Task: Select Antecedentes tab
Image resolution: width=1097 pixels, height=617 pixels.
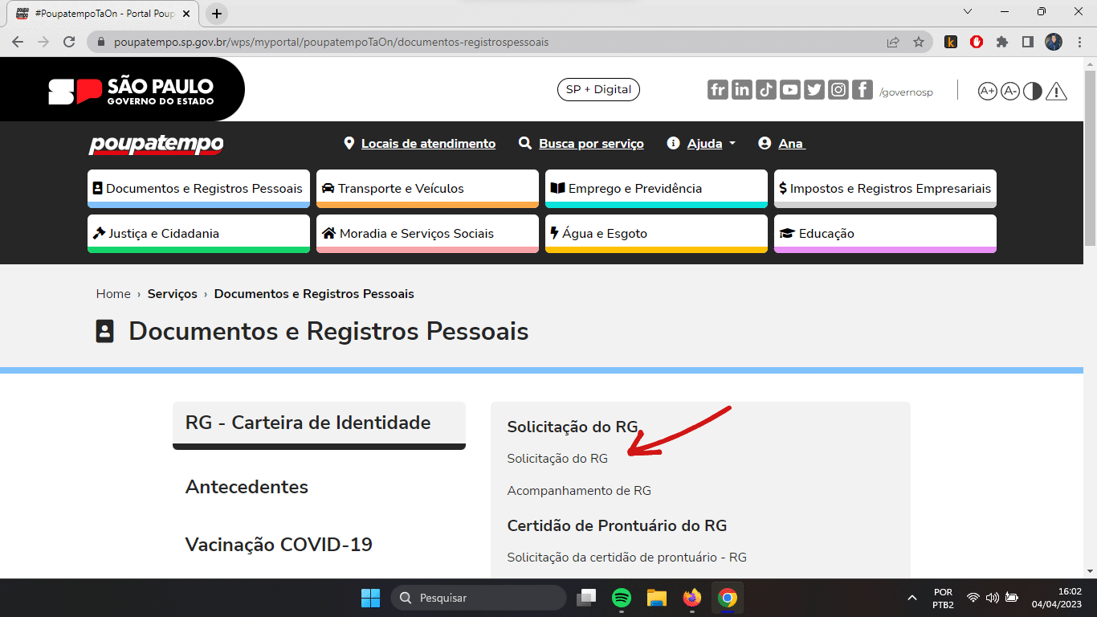Action: 247,487
